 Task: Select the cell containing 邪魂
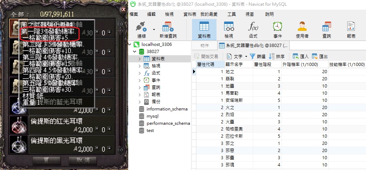[239, 165]
